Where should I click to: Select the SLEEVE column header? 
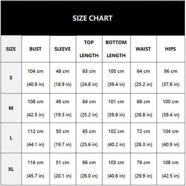click(x=63, y=49)
